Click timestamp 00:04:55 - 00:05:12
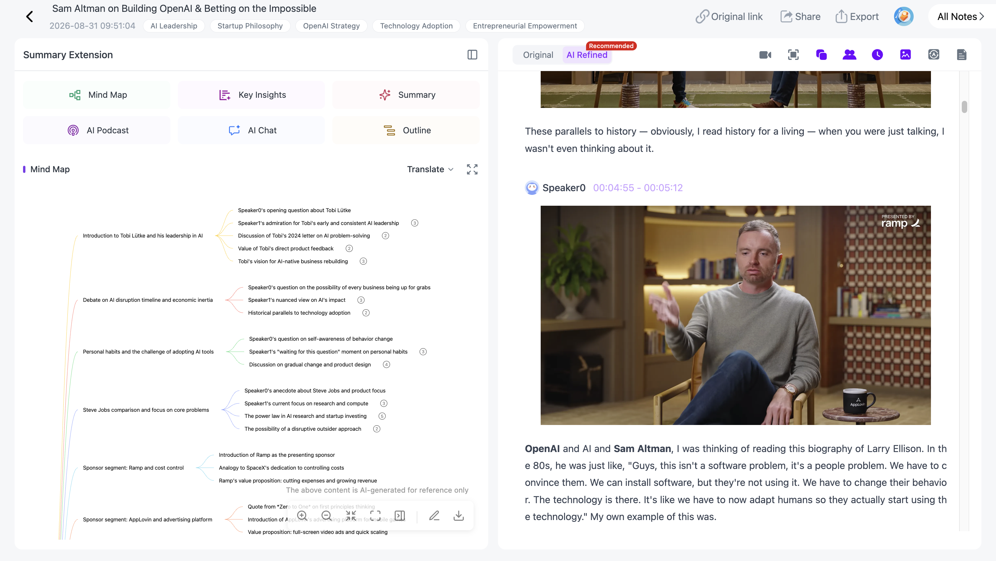 [638, 188]
